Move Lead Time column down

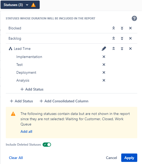coord(122,49)
